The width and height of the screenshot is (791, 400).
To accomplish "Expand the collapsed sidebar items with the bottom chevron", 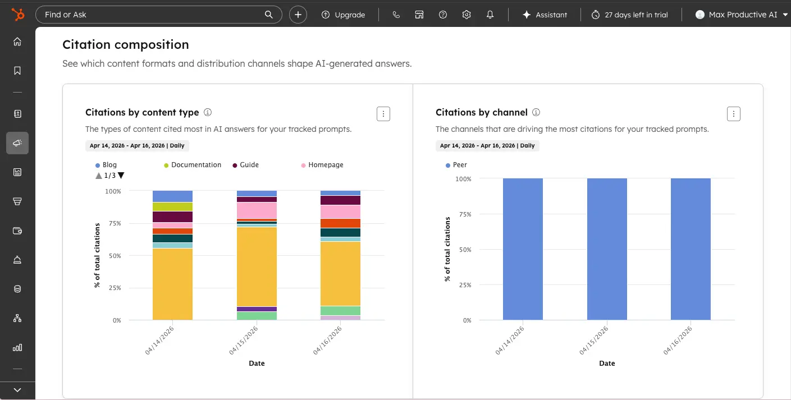I will [17, 389].
